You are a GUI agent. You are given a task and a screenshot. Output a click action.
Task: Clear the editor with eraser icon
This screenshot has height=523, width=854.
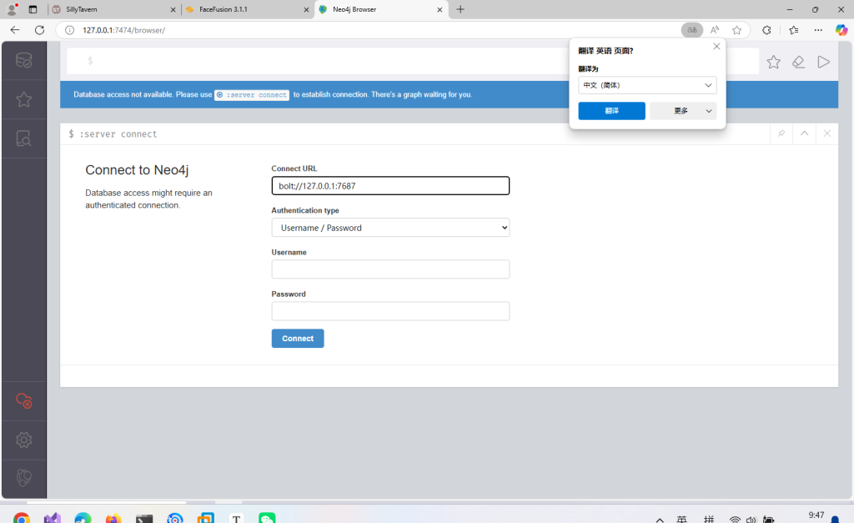(x=798, y=62)
